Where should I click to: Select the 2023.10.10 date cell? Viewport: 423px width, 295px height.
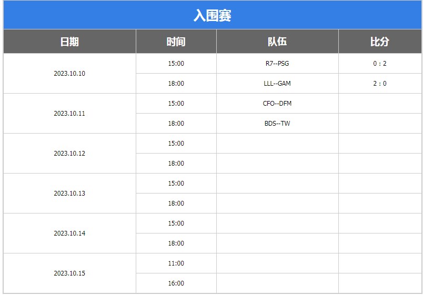69,74
